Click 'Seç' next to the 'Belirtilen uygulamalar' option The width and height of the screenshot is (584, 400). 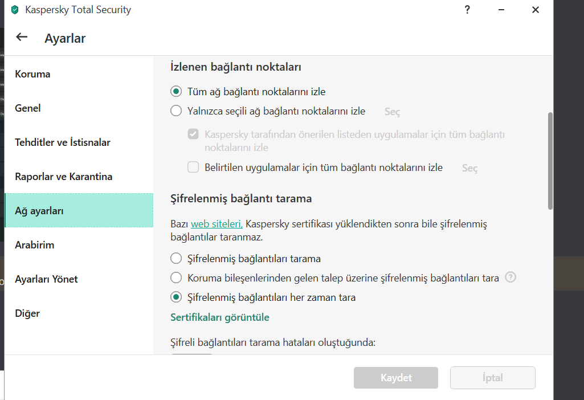coord(469,168)
